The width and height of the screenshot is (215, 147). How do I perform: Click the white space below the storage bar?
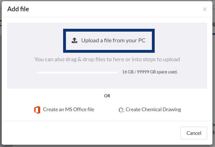[x=107, y=82]
